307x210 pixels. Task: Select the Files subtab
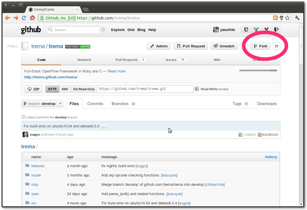click(x=74, y=104)
